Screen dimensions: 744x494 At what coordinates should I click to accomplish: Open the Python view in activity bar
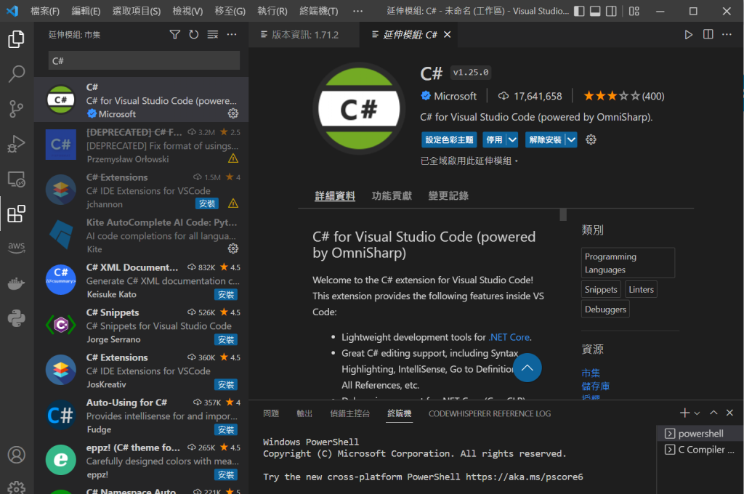[17, 318]
